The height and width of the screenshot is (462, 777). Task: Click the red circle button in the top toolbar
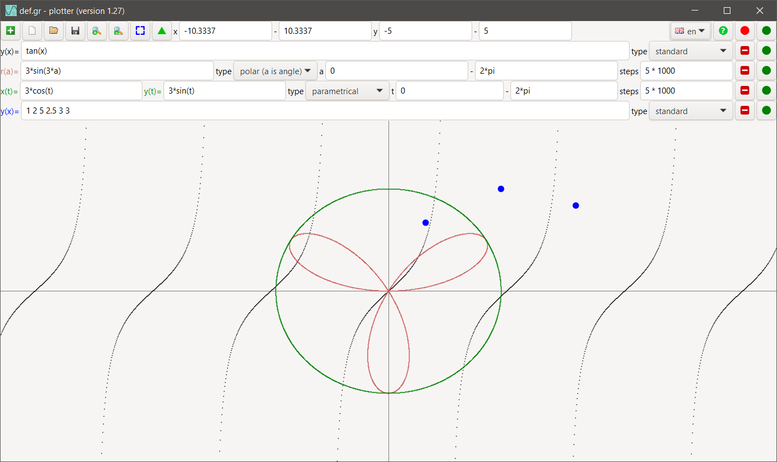tap(745, 31)
